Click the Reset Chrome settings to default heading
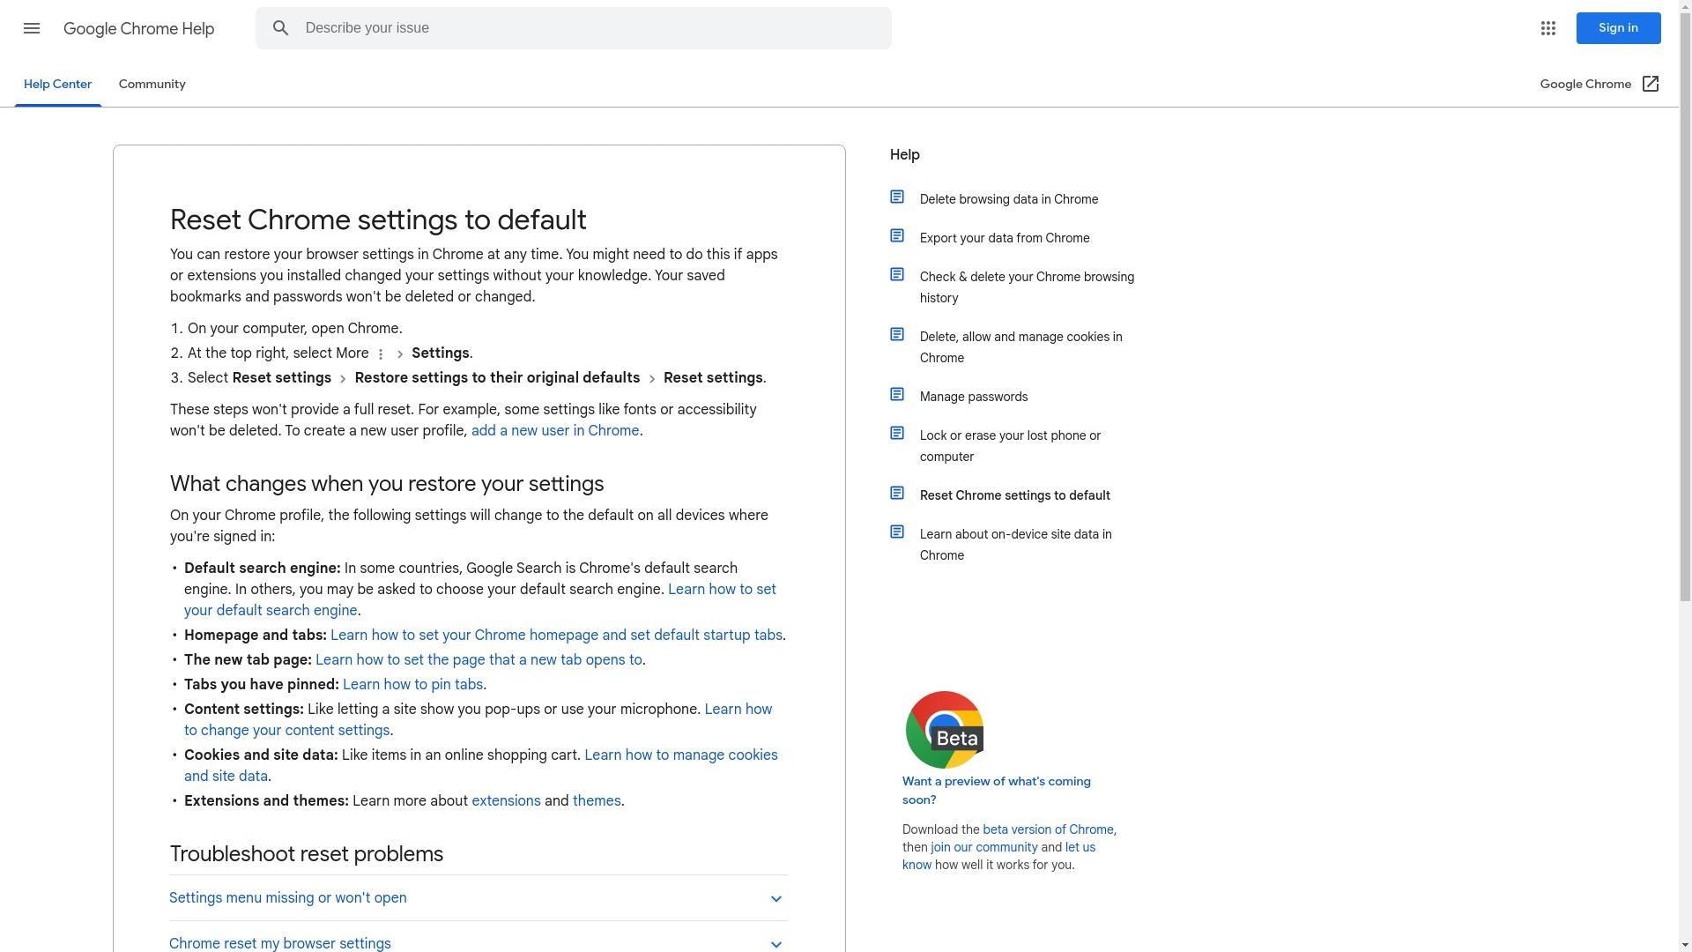The height and width of the screenshot is (952, 1692). (x=378, y=220)
